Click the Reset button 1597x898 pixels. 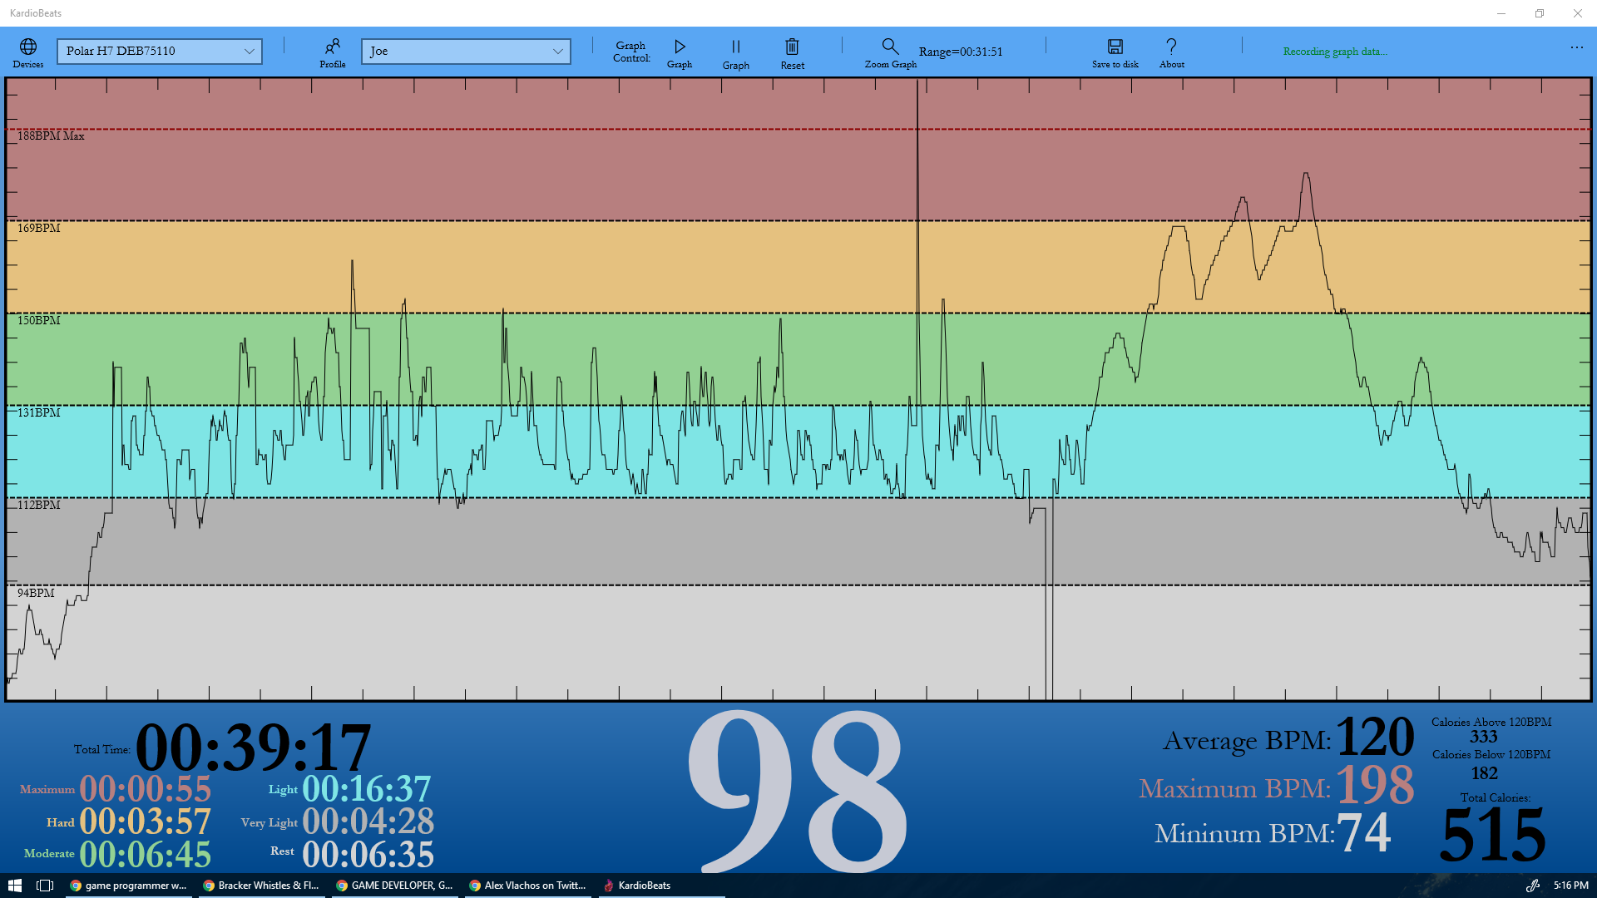pos(792,52)
